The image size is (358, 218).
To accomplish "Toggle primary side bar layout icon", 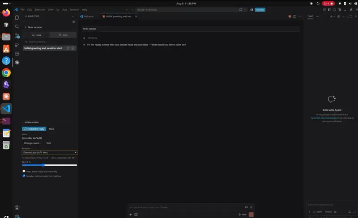I will click(329, 10).
